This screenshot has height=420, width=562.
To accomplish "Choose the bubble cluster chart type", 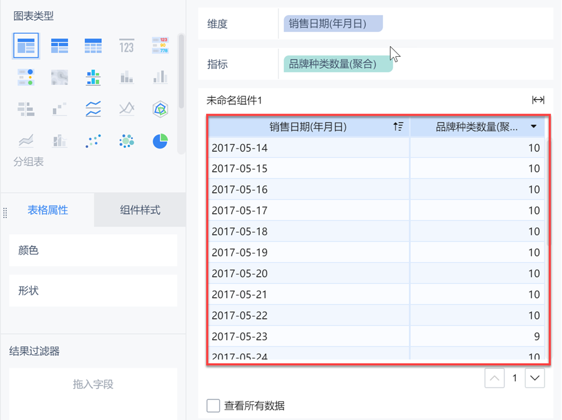I will 127,141.
